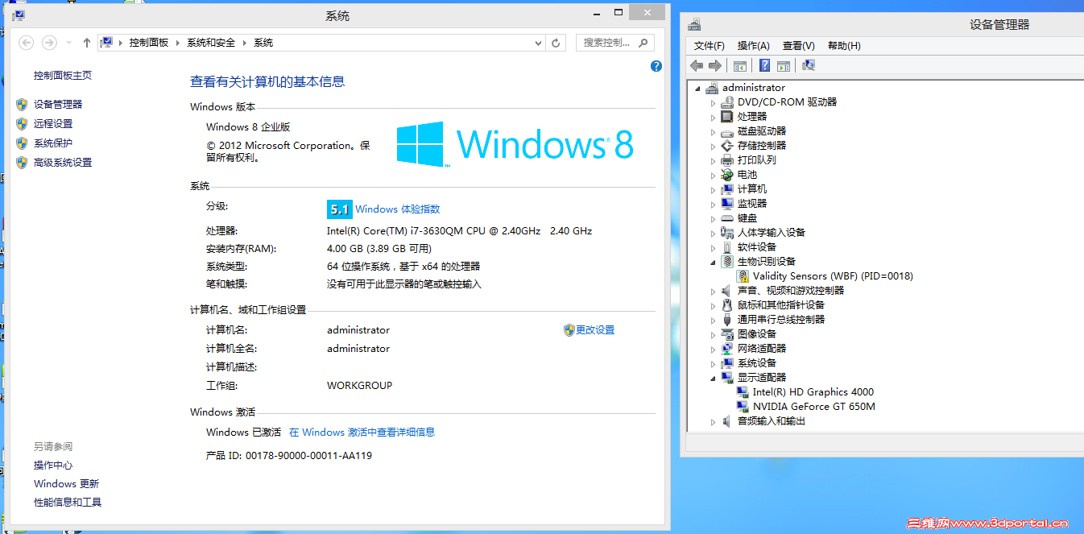
Task: Click shield icon beside 系统保护 link
Action: [x=22, y=143]
